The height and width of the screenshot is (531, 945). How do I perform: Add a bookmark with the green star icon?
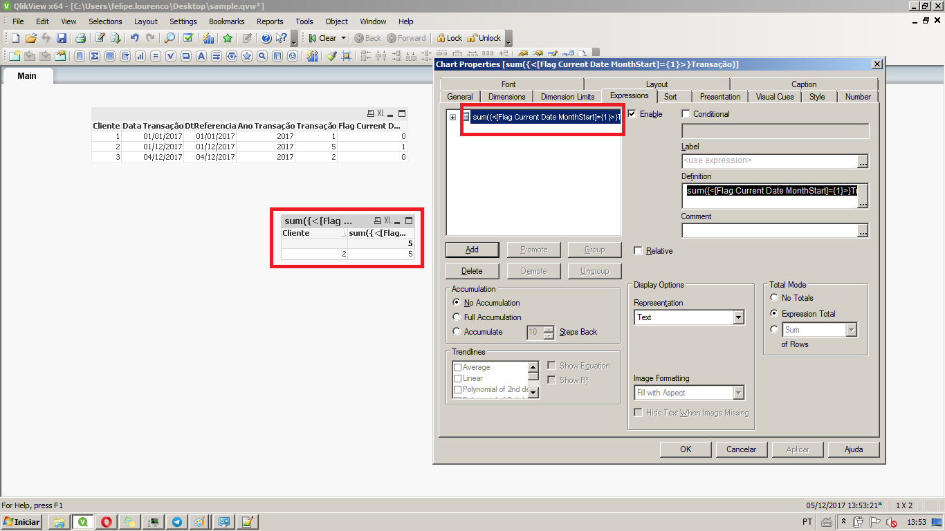[227, 38]
